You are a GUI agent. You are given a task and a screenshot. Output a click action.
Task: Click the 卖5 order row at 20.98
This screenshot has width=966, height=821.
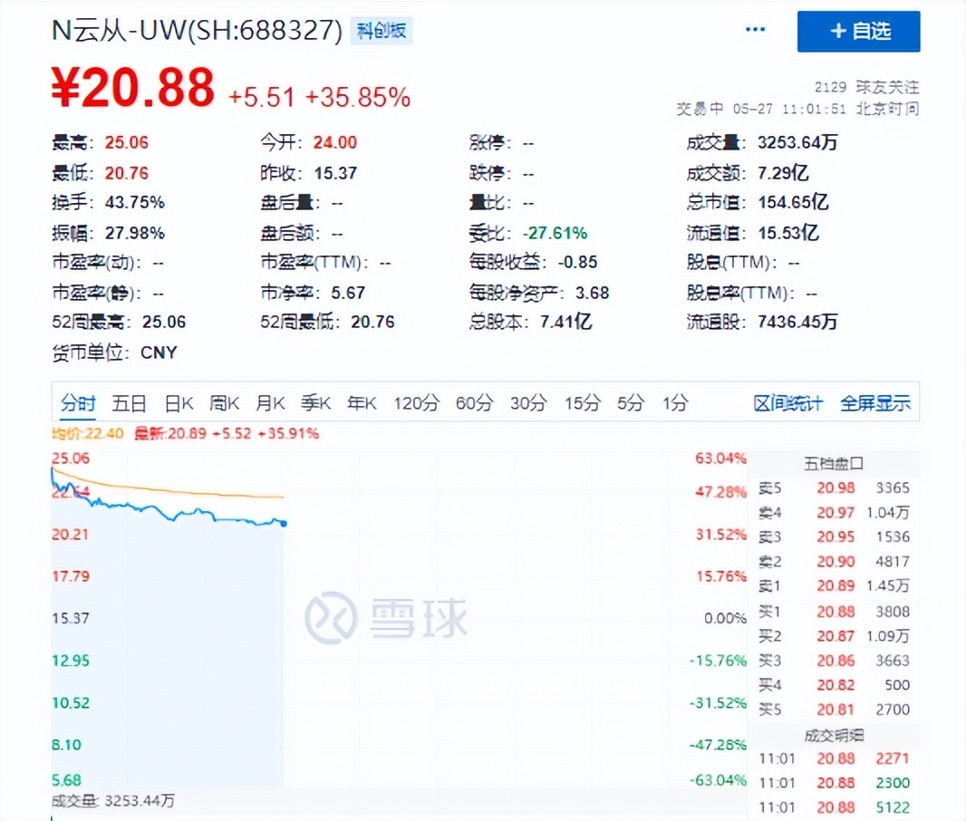[x=834, y=488]
